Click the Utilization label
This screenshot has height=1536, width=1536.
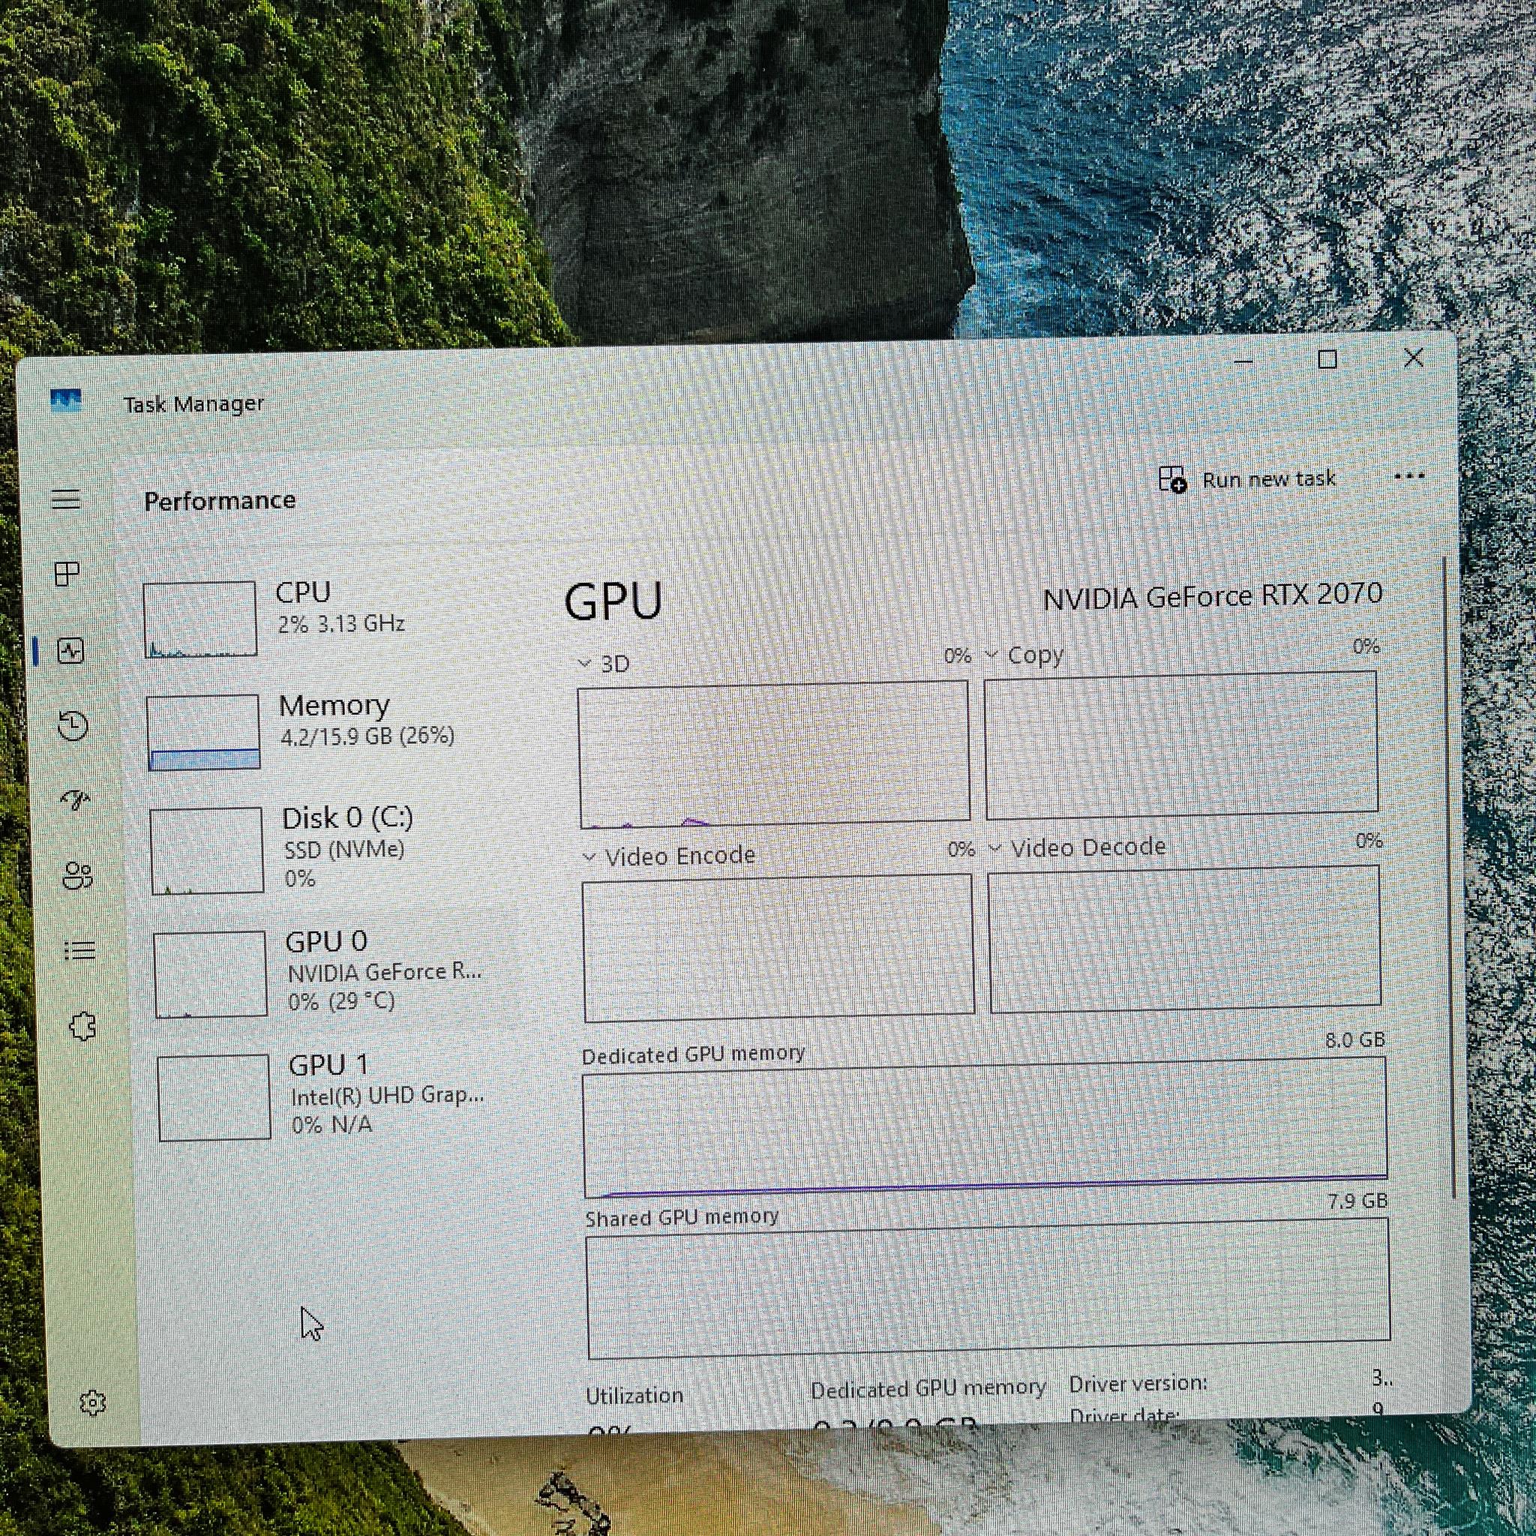pos(634,1395)
